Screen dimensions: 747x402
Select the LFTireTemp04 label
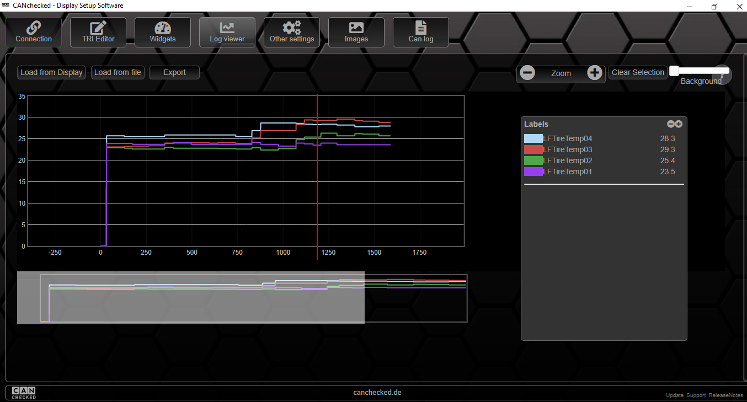tap(568, 138)
